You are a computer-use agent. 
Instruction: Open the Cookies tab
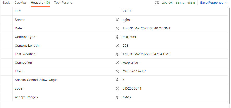21,3
